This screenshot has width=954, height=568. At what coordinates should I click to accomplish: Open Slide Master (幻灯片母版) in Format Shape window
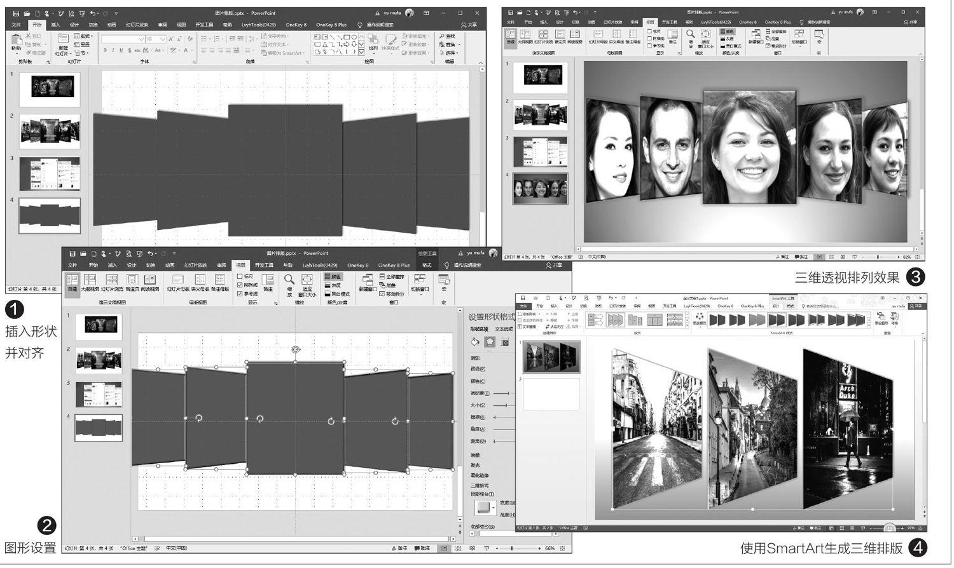(x=178, y=283)
